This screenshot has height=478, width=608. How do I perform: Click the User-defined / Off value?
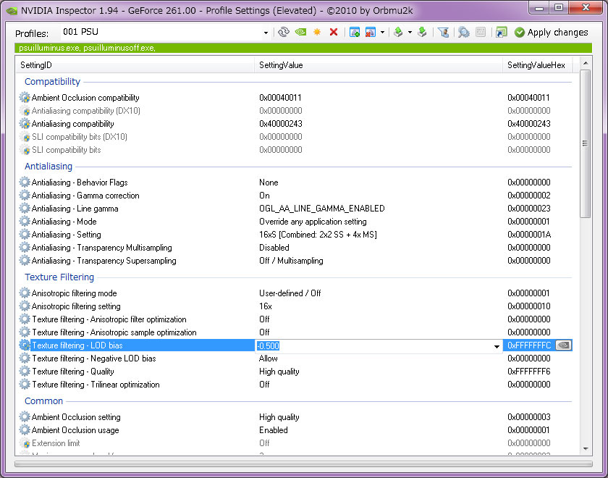290,293
